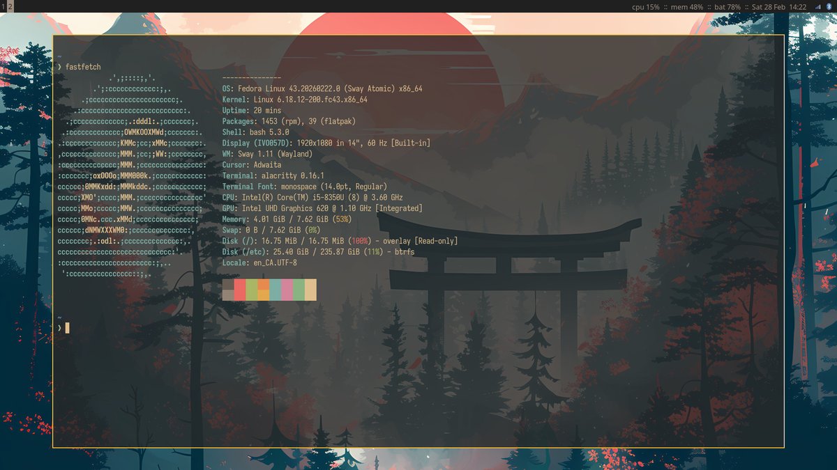The height and width of the screenshot is (470, 837).
Task: Click the OS: Fedora Linux line
Action: pos(322,88)
